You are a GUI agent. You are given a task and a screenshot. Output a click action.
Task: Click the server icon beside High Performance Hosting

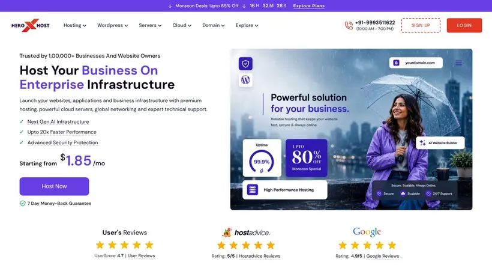(x=252, y=190)
